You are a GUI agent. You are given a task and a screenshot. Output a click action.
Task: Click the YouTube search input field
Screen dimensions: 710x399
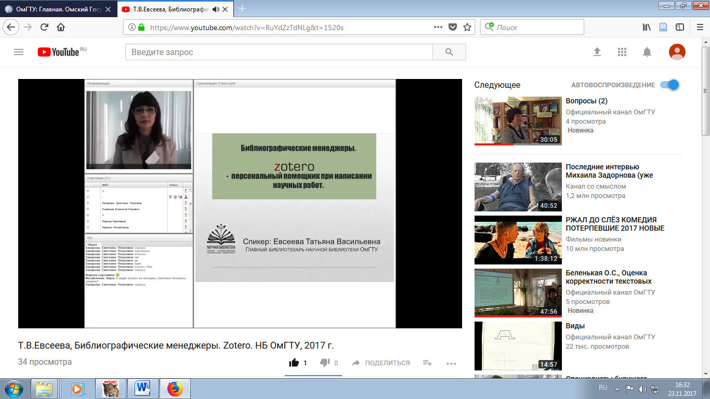279,52
